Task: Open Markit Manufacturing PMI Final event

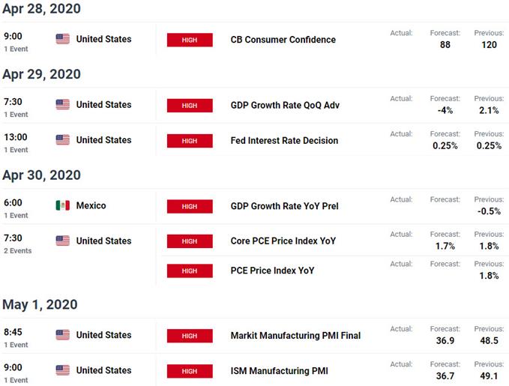Action: 295,335
